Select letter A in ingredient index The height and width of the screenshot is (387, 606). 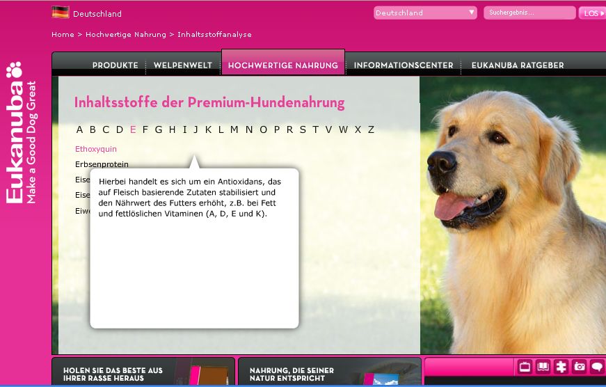[x=79, y=129]
